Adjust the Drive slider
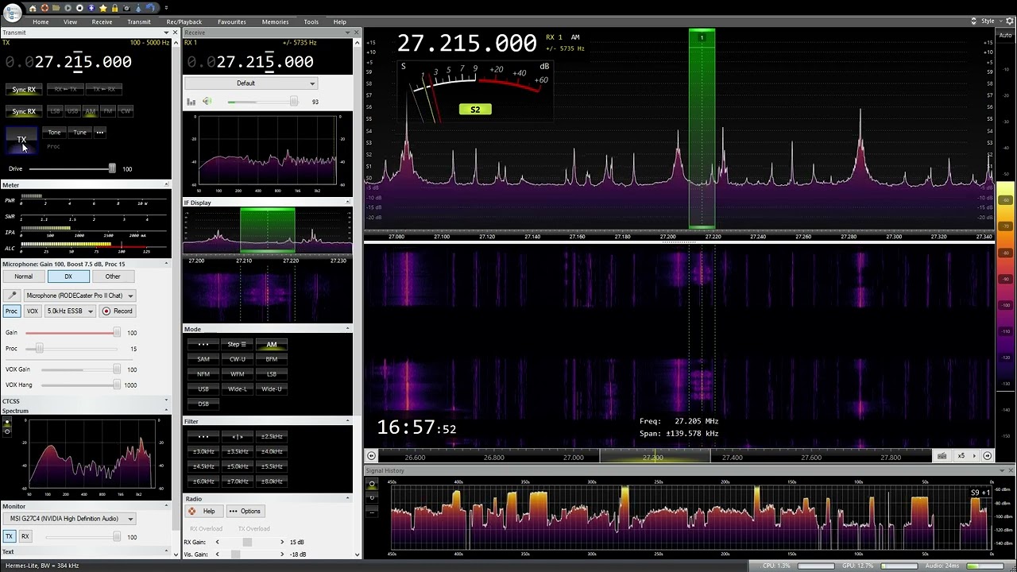This screenshot has width=1017, height=572. click(112, 168)
